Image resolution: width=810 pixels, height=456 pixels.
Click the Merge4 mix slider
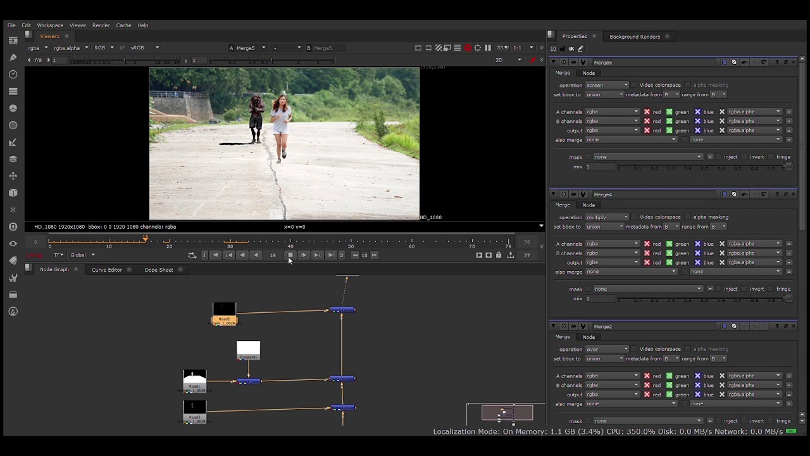point(701,299)
